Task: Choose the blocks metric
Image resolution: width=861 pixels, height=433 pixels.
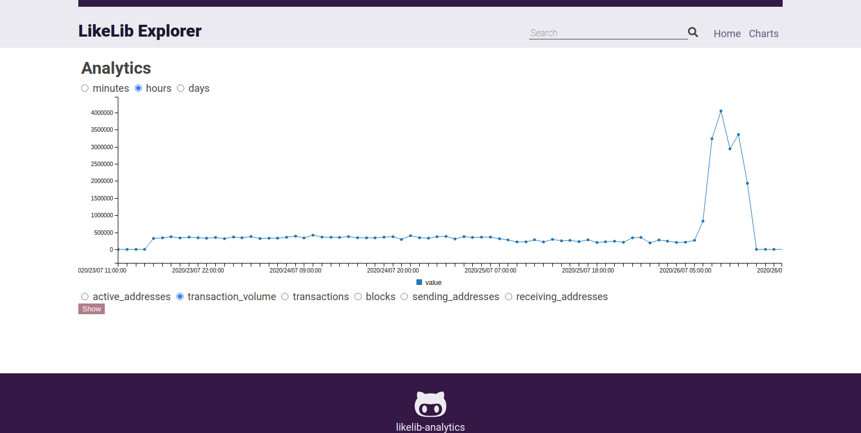Action: click(358, 296)
